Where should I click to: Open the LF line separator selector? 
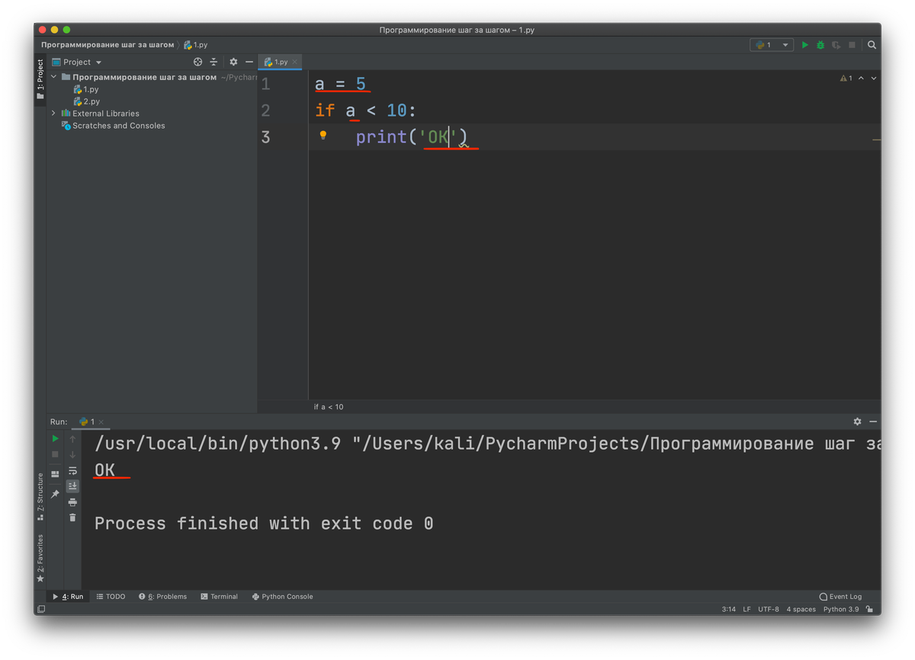point(746,609)
